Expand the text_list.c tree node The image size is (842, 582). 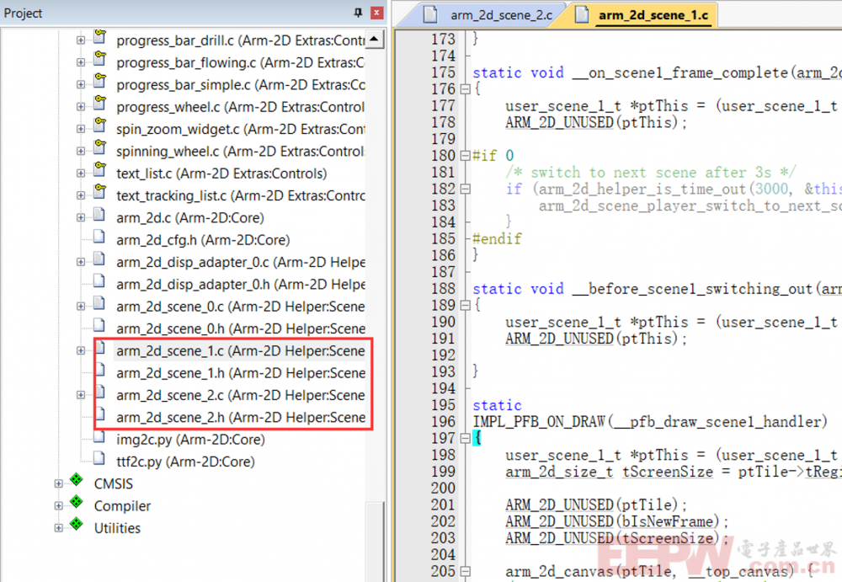pyautogui.click(x=81, y=173)
